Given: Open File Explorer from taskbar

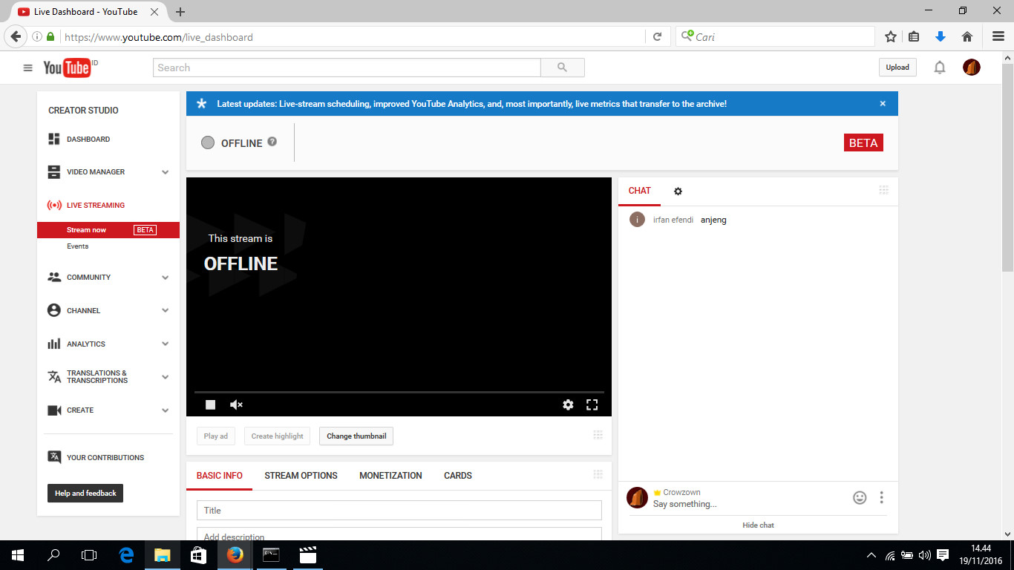Looking at the screenshot, I should click(163, 555).
